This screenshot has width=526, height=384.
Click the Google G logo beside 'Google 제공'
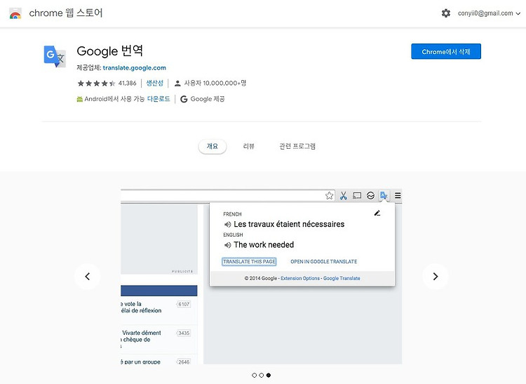click(184, 99)
